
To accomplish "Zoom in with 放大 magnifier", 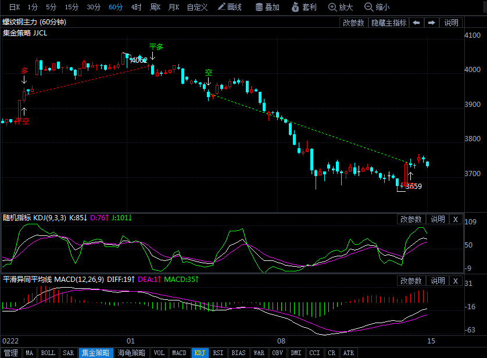I will tap(341, 7).
